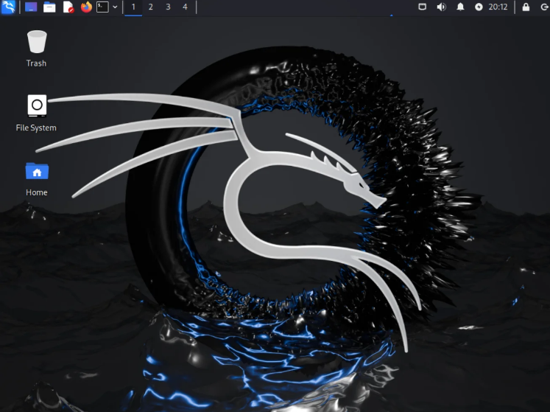Click the Show Desktop panel icon
Viewport: 550px width, 412px height.
coord(31,7)
